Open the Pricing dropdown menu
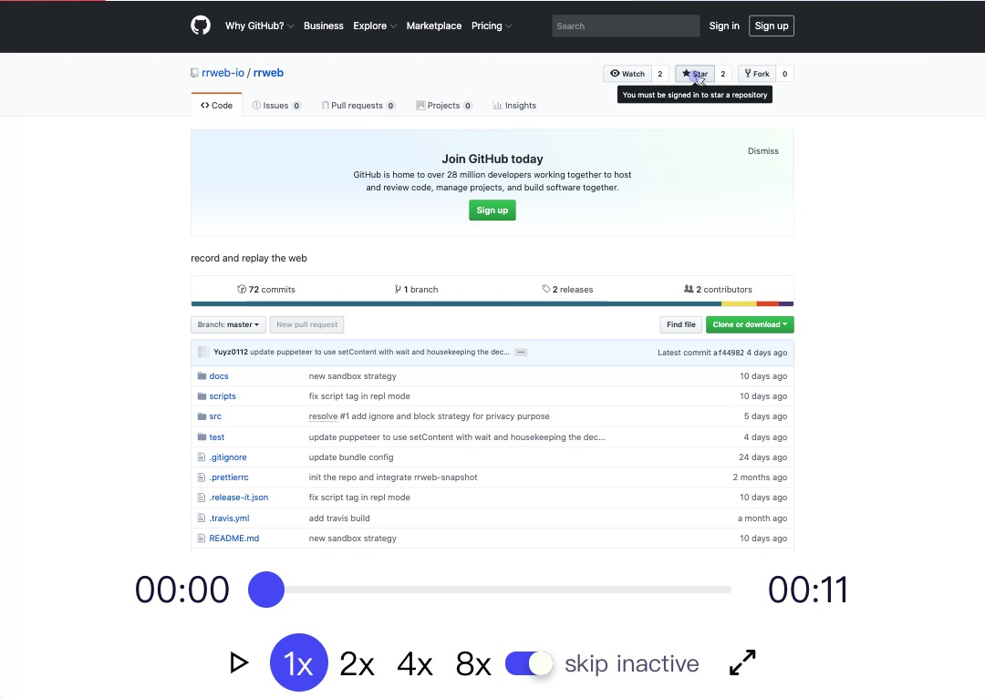The image size is (985, 698). click(492, 26)
